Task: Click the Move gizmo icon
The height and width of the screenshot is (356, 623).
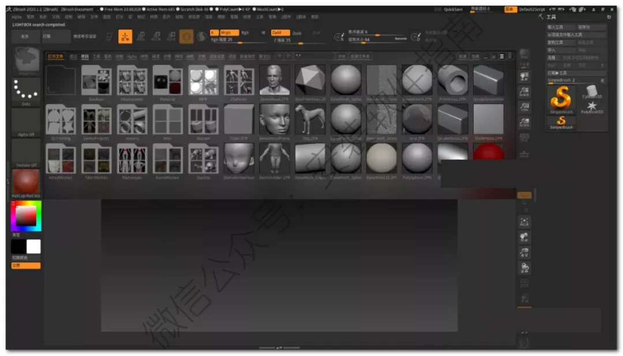Action: [141, 36]
